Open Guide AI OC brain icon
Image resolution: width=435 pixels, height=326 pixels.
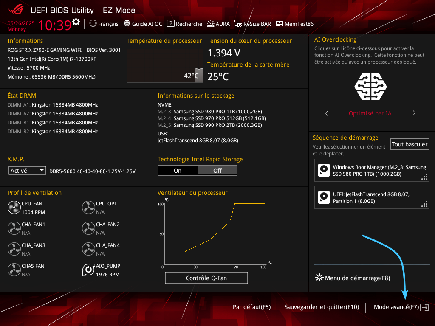pyautogui.click(x=127, y=24)
